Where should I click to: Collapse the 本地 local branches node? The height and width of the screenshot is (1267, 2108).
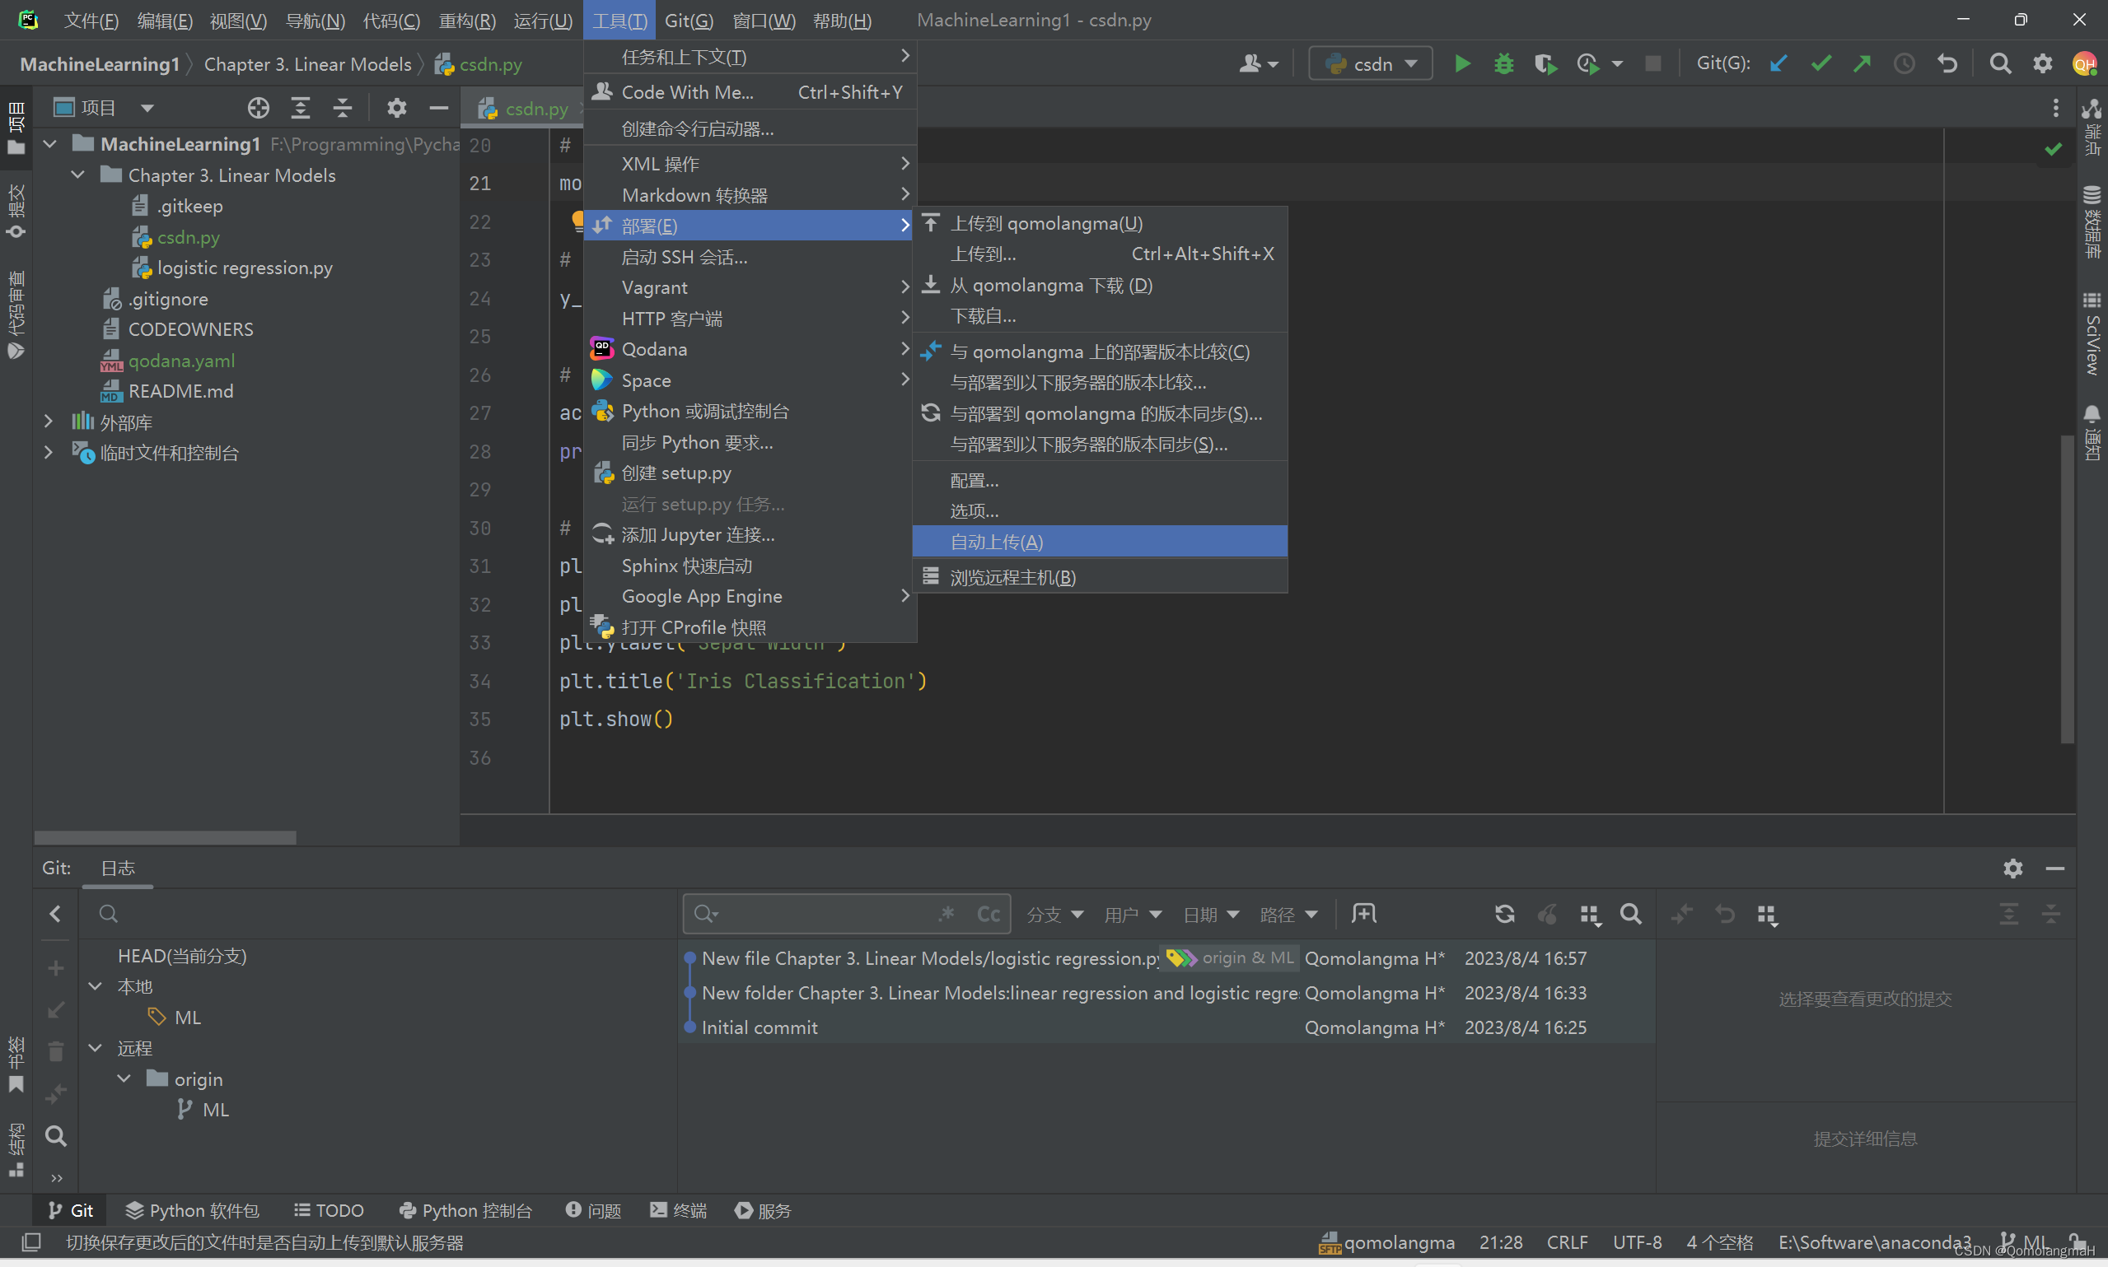tap(96, 986)
